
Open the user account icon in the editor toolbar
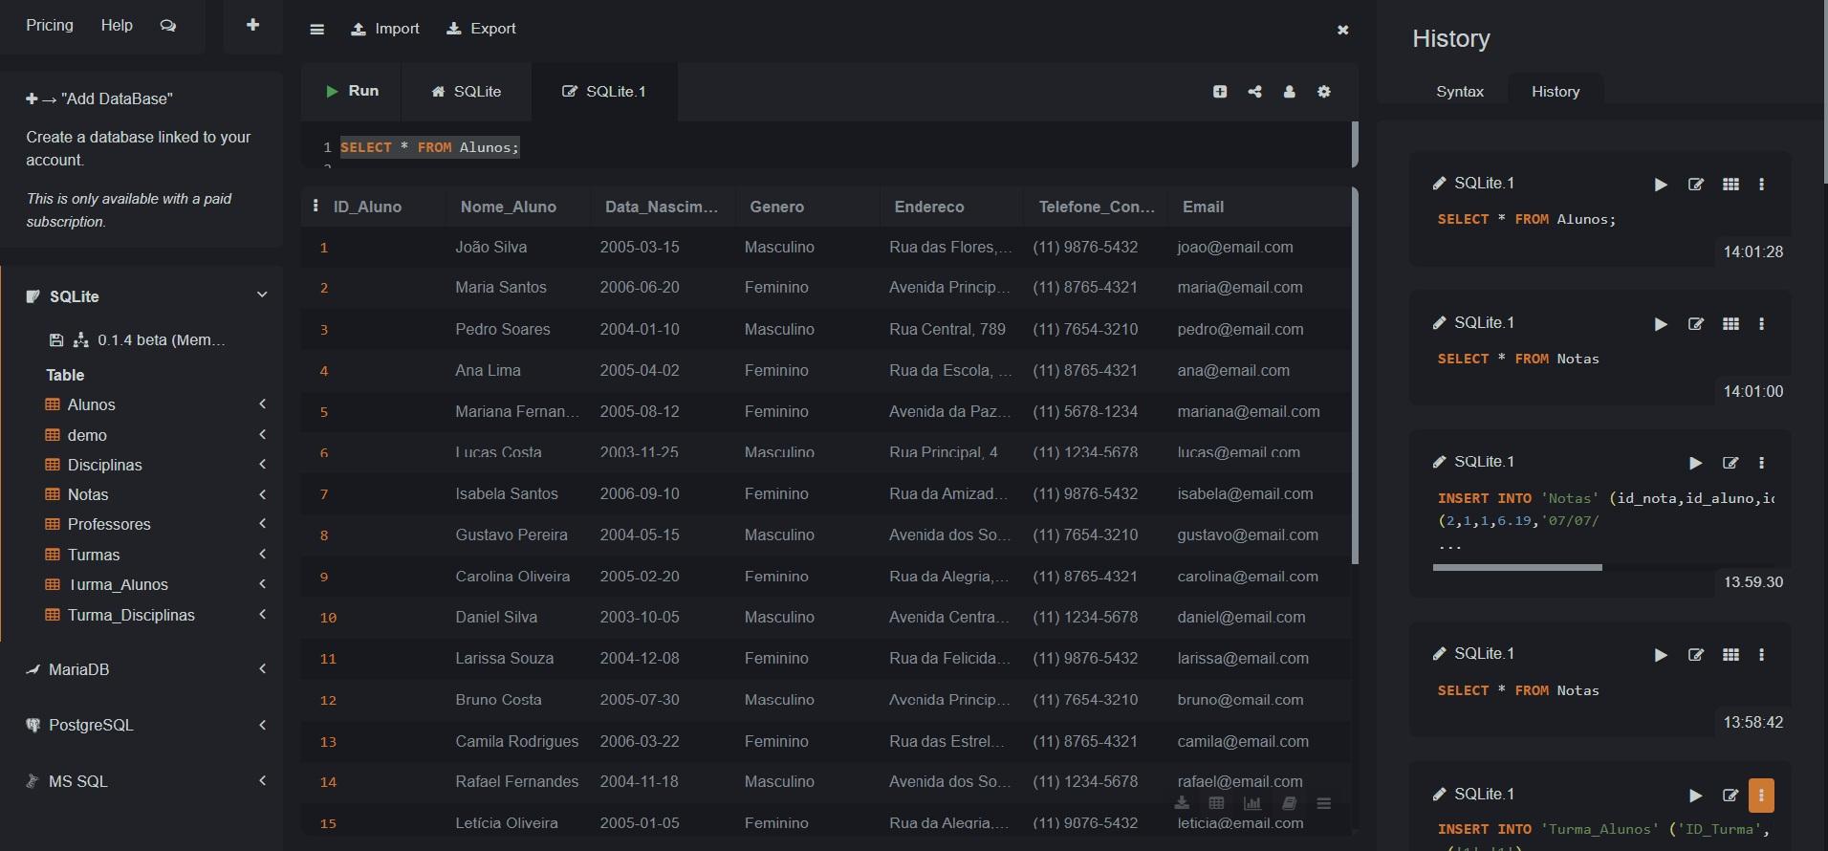coord(1289,92)
